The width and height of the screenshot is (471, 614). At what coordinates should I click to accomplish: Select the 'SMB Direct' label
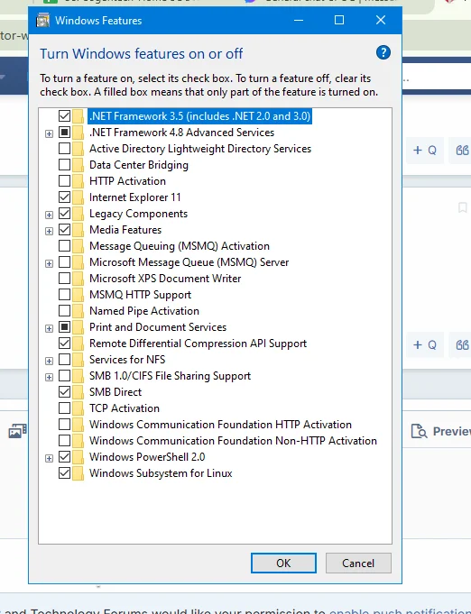[115, 392]
